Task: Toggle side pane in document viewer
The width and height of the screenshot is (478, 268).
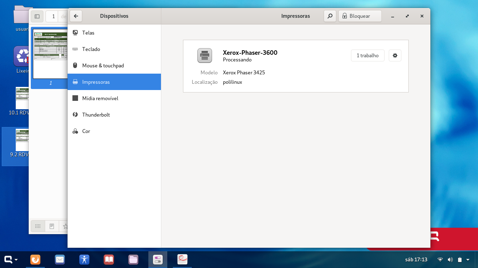Action: [x=37, y=16]
